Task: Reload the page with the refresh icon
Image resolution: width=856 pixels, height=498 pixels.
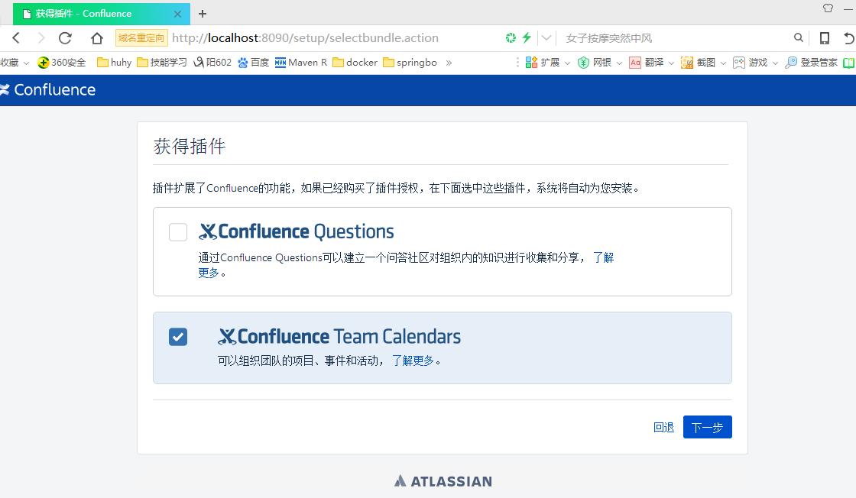Action: (65, 38)
